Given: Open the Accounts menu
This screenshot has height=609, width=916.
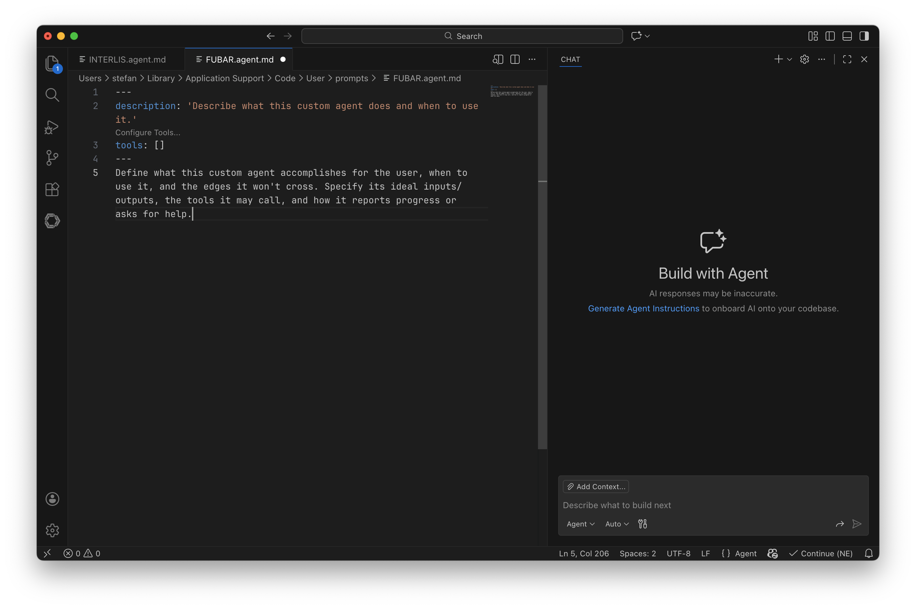Looking at the screenshot, I should (52, 499).
